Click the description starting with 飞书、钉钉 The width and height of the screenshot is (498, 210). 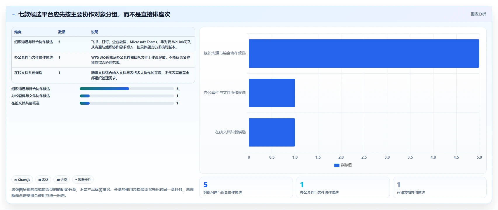point(141,44)
